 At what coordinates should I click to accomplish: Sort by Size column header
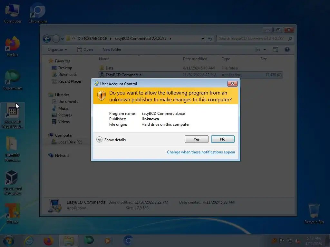264,59
